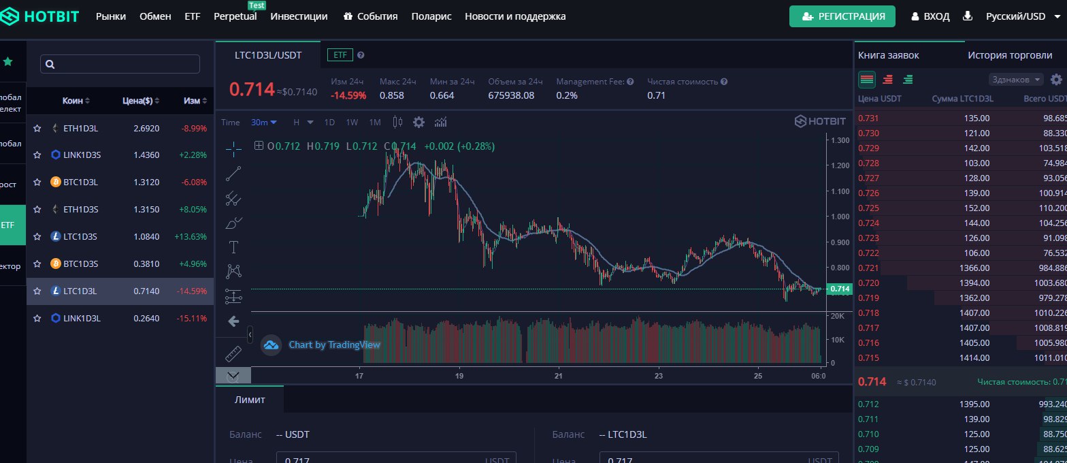Viewport: 1067px width, 463px height.
Task: Switch to Книга заявок tab
Action: (x=889, y=55)
